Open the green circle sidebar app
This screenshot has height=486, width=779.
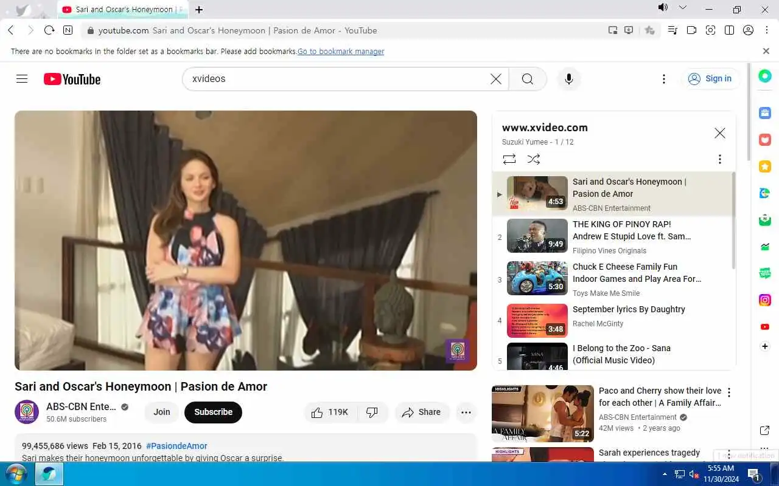pyautogui.click(x=765, y=76)
